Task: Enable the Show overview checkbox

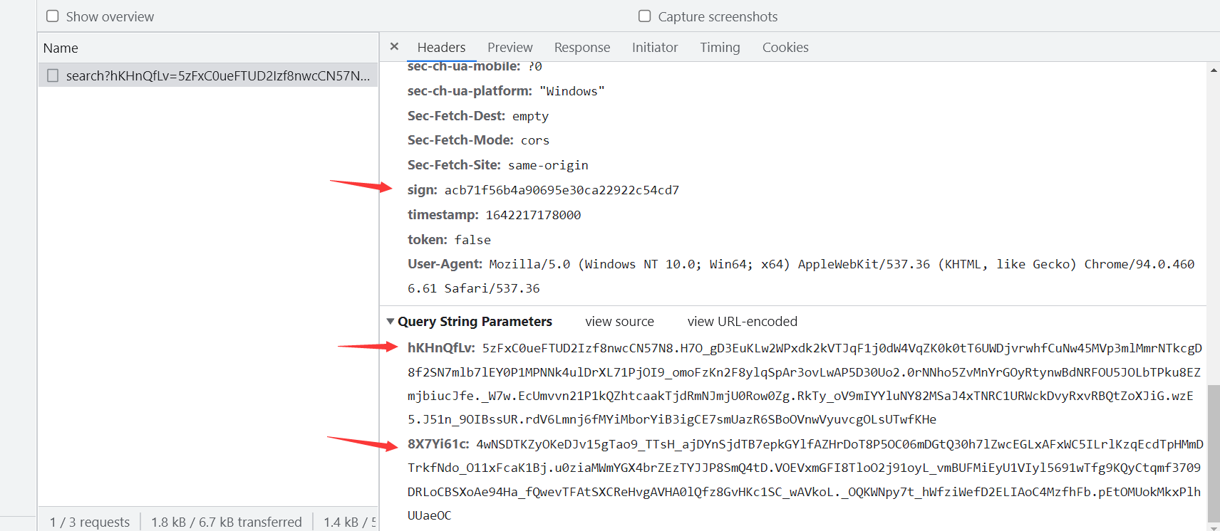Action: (x=53, y=16)
